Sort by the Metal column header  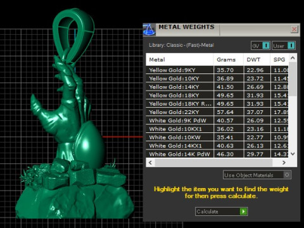[179, 60]
